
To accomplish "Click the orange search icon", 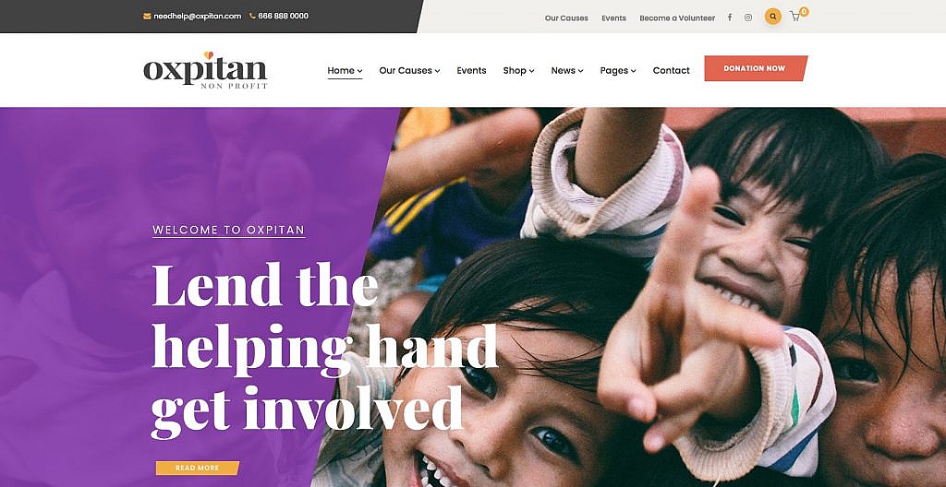I will tap(773, 17).
